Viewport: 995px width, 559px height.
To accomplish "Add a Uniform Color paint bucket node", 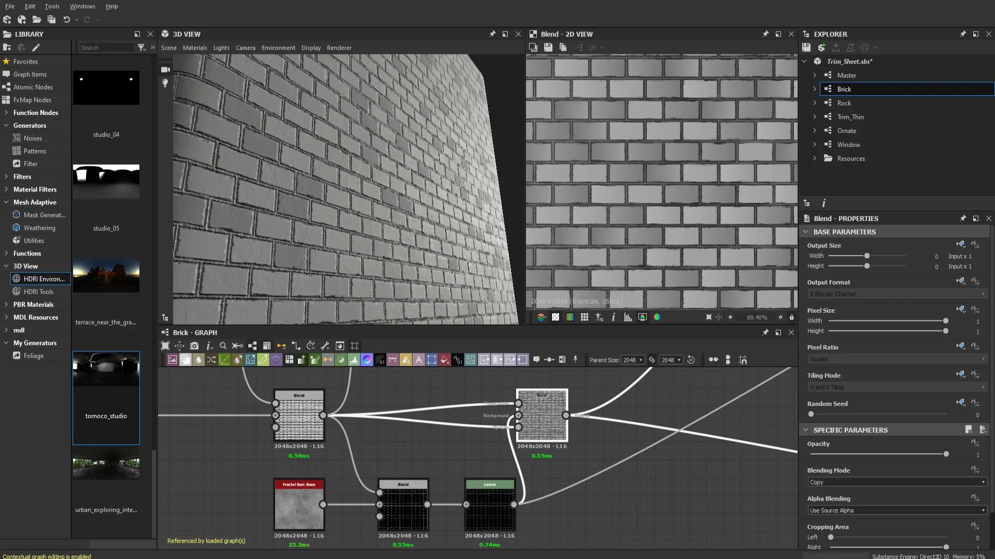I will tap(445, 360).
